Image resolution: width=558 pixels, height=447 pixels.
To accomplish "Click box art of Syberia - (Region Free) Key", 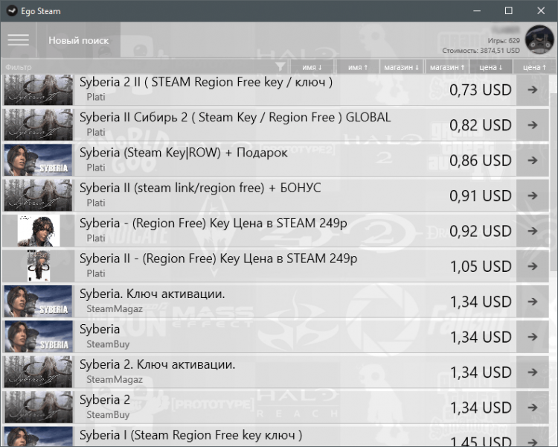I will 39,231.
